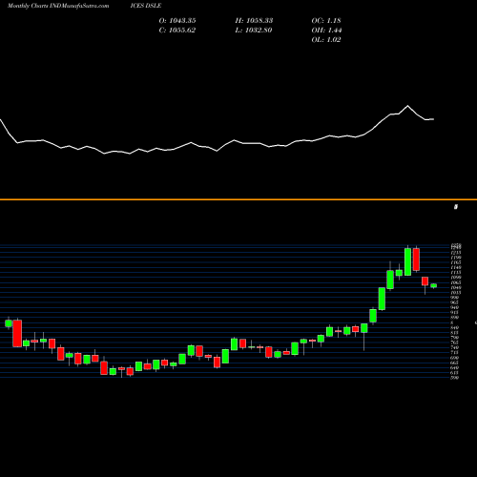The width and height of the screenshot is (477, 477).
Task: Click the last small green candlestick
Action: point(434,285)
